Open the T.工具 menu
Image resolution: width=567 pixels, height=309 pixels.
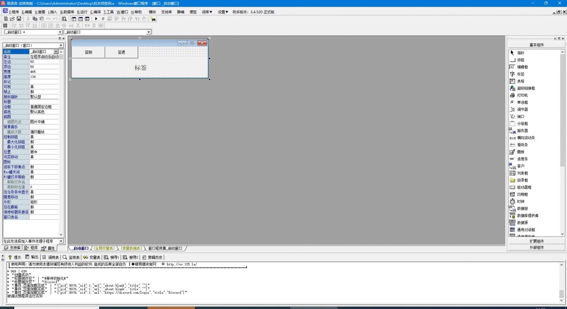(x=109, y=12)
